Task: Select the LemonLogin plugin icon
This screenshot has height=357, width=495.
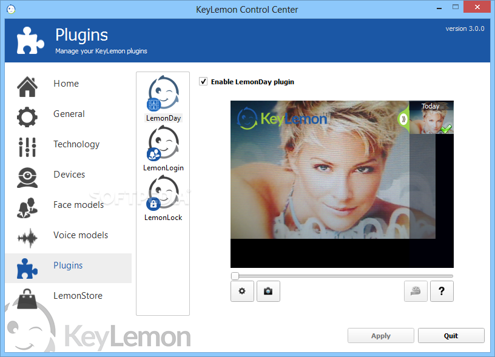Action: pos(163,143)
